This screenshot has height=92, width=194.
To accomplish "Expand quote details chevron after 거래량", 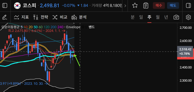I will click(x=125, y=6).
